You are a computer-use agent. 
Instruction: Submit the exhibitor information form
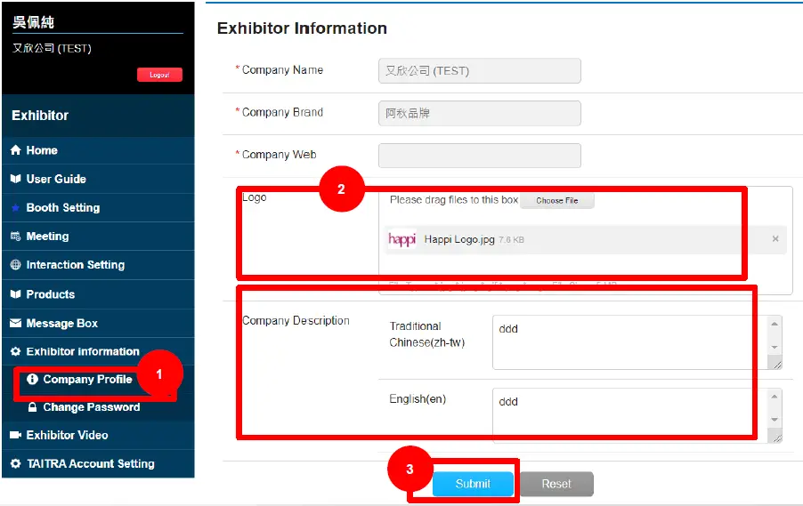(473, 484)
